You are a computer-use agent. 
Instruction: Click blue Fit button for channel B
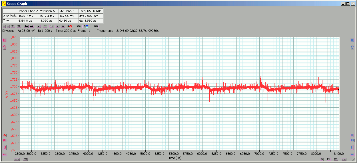(x=352, y=141)
